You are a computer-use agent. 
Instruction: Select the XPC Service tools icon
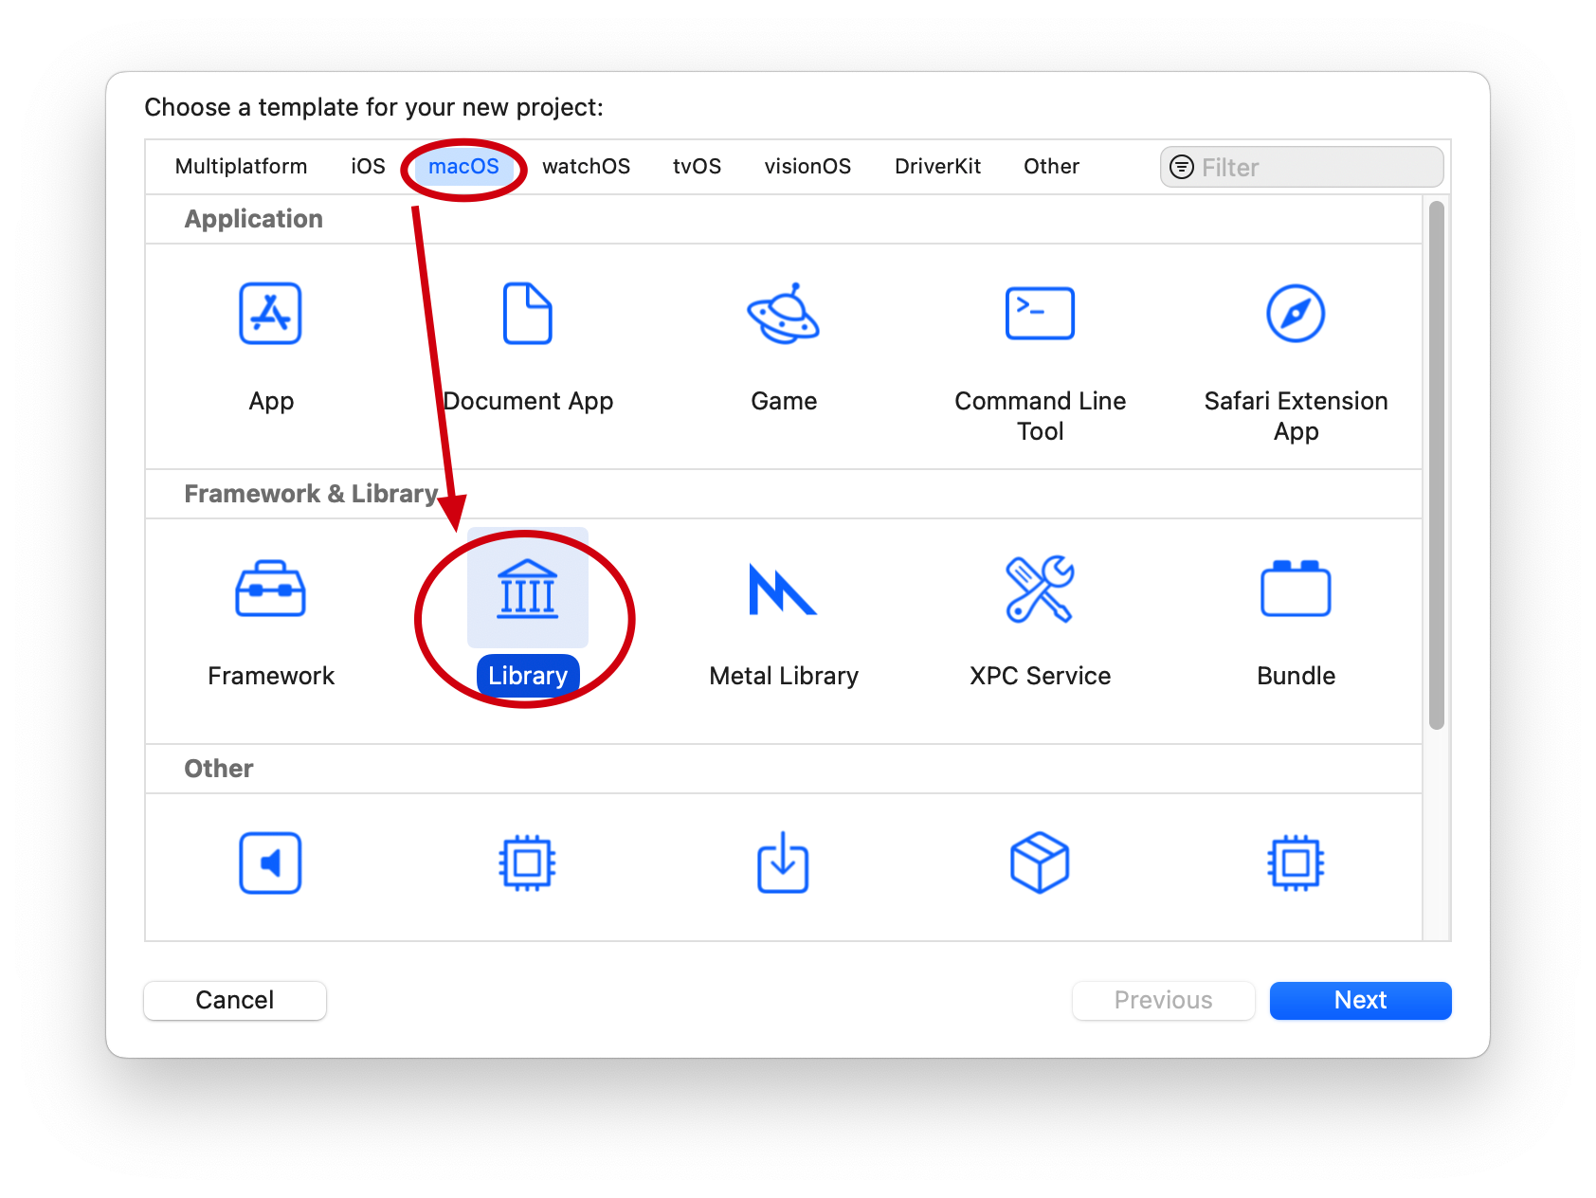click(x=1040, y=589)
